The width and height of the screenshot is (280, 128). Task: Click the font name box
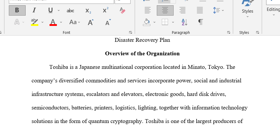pyautogui.click(x=61, y=1)
